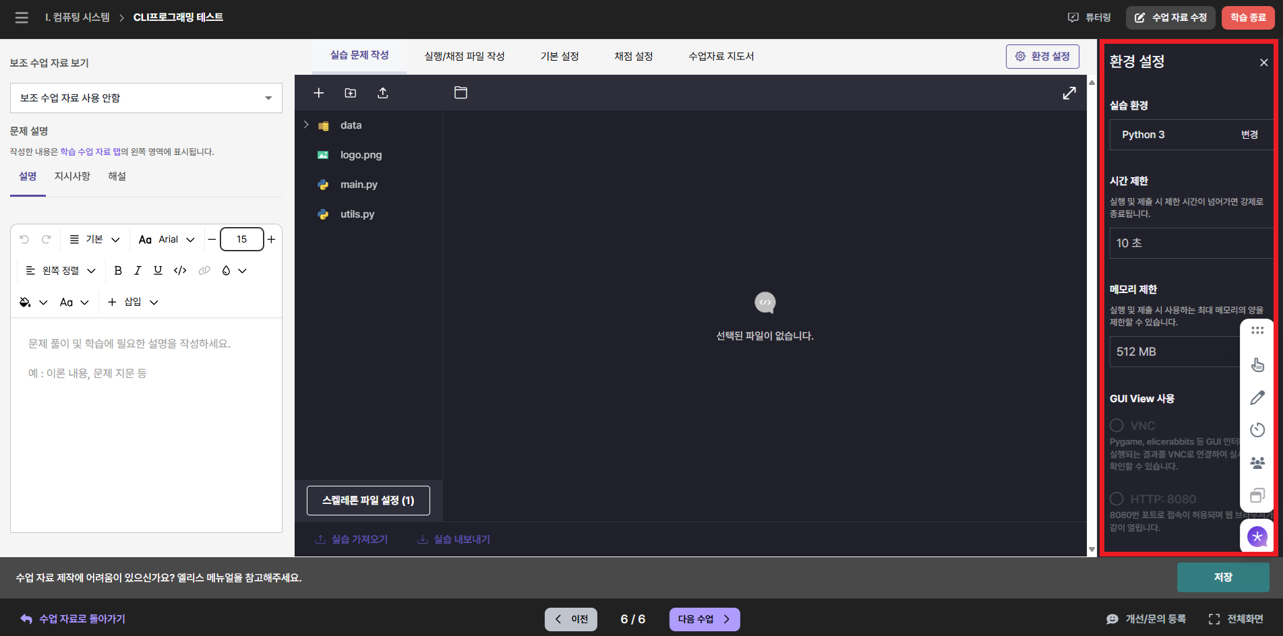Screen dimensions: 1283x636
Task: Upload a file to the file tree
Action: point(383,93)
